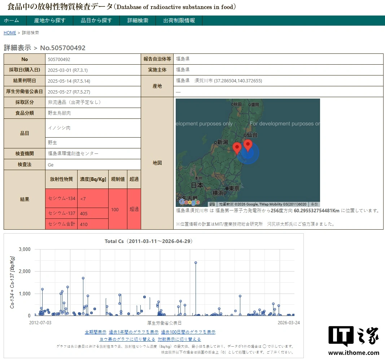Screen dimensions: 385x360
Task: Open the 出荷制限情報 tab
Action: [179, 20]
